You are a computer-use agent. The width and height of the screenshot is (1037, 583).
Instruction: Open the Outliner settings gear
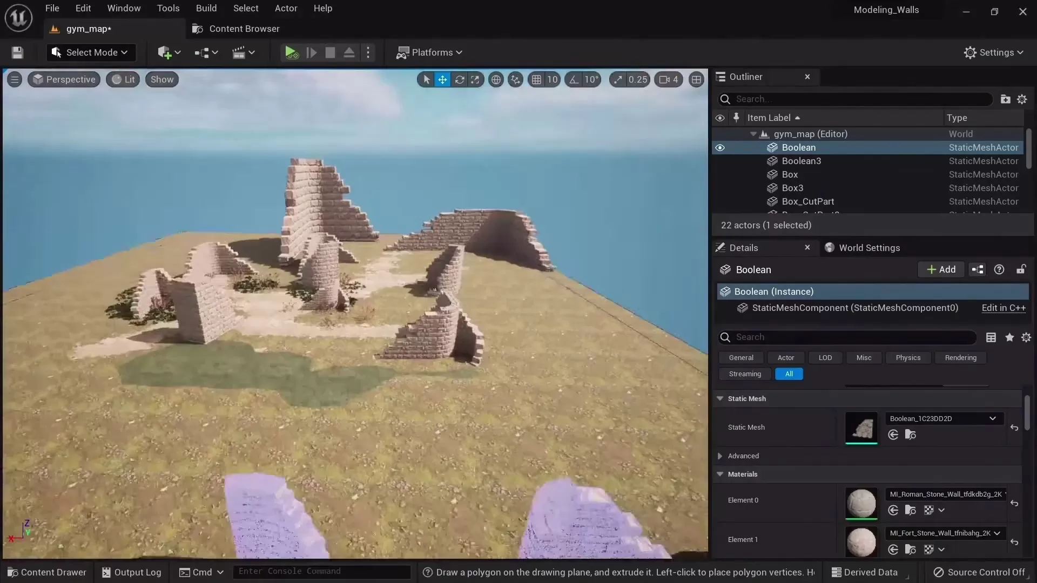(1022, 99)
